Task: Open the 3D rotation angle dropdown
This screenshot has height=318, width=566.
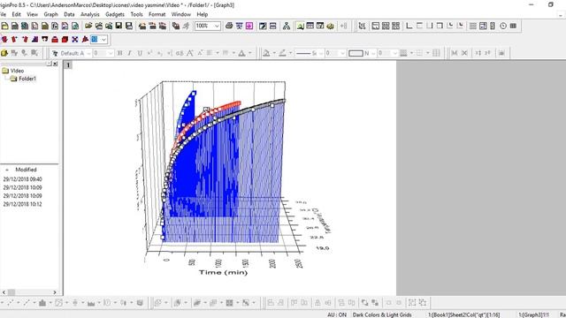Action: [x=103, y=39]
